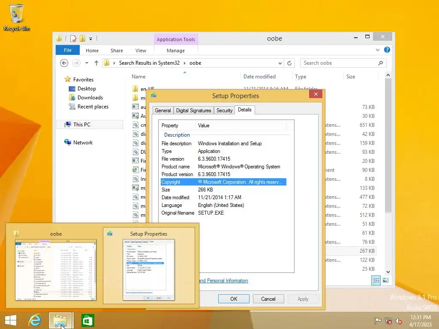Click 'Search Results in System32' breadcrumb

tap(149, 63)
